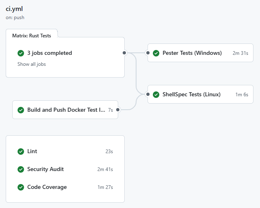This screenshot has width=260, height=208.
Task: Open the Lint job
Action: coord(32,152)
